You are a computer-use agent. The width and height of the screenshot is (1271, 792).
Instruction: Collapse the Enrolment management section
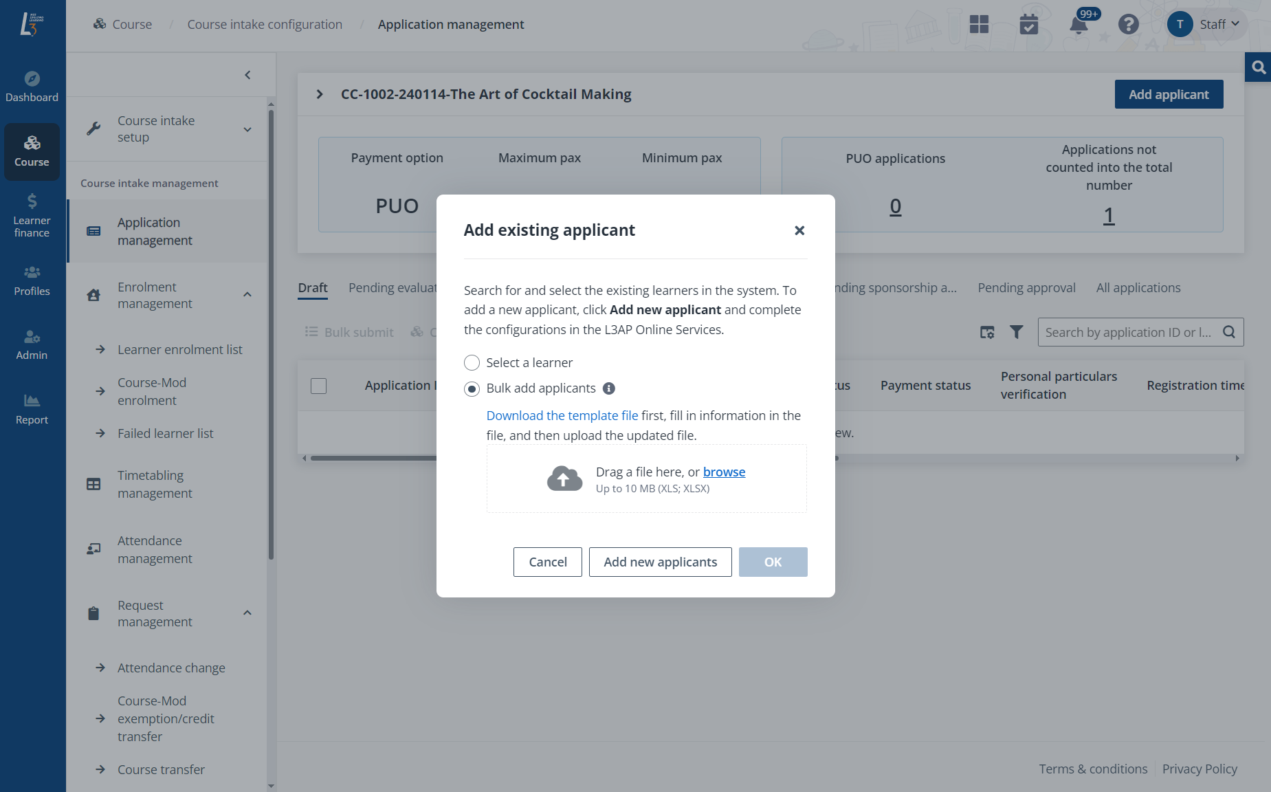[247, 294]
